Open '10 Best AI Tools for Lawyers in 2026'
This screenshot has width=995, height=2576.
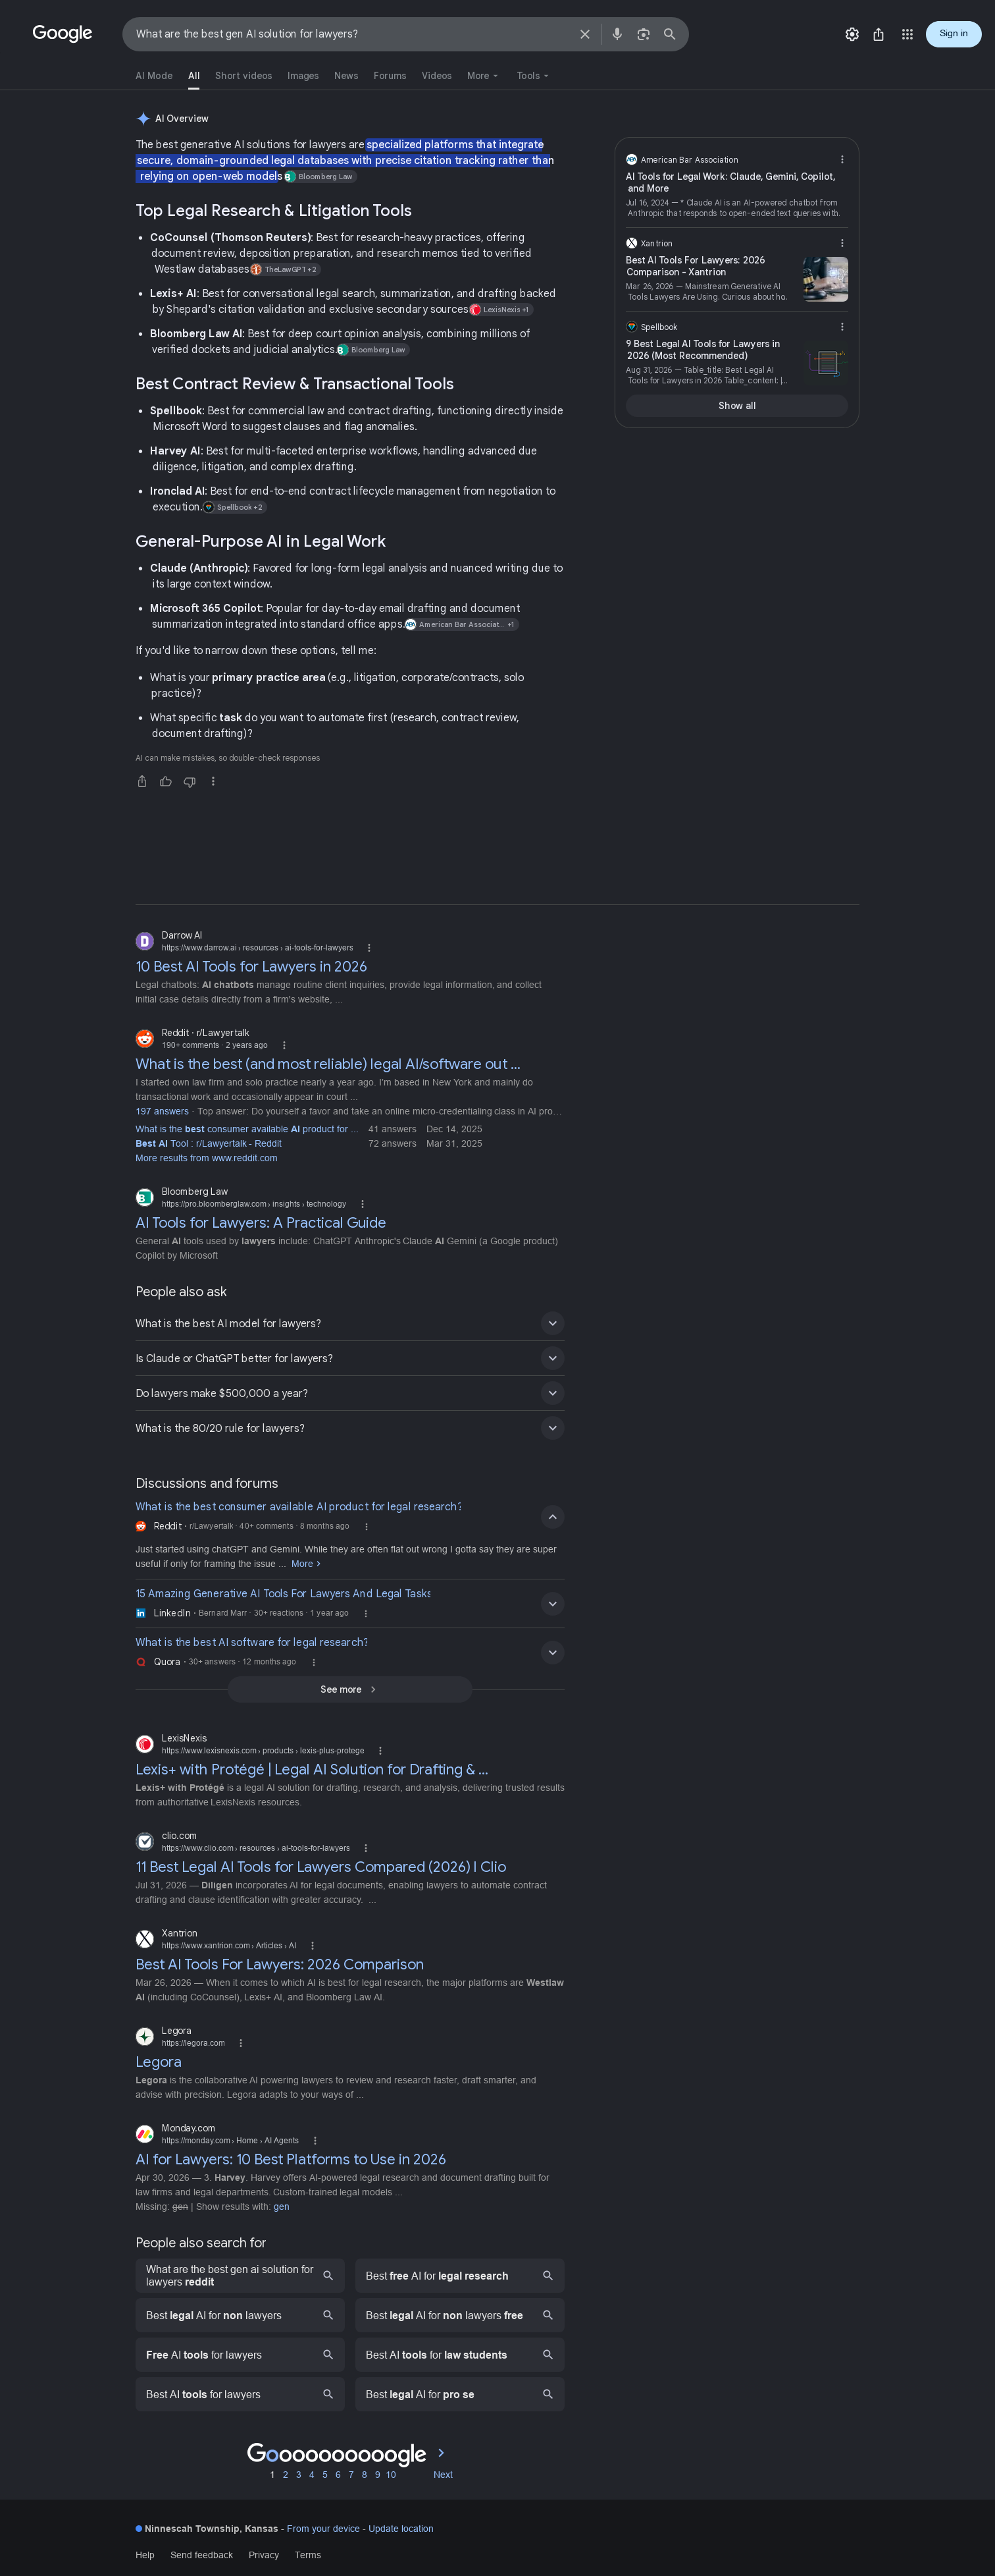point(251,966)
